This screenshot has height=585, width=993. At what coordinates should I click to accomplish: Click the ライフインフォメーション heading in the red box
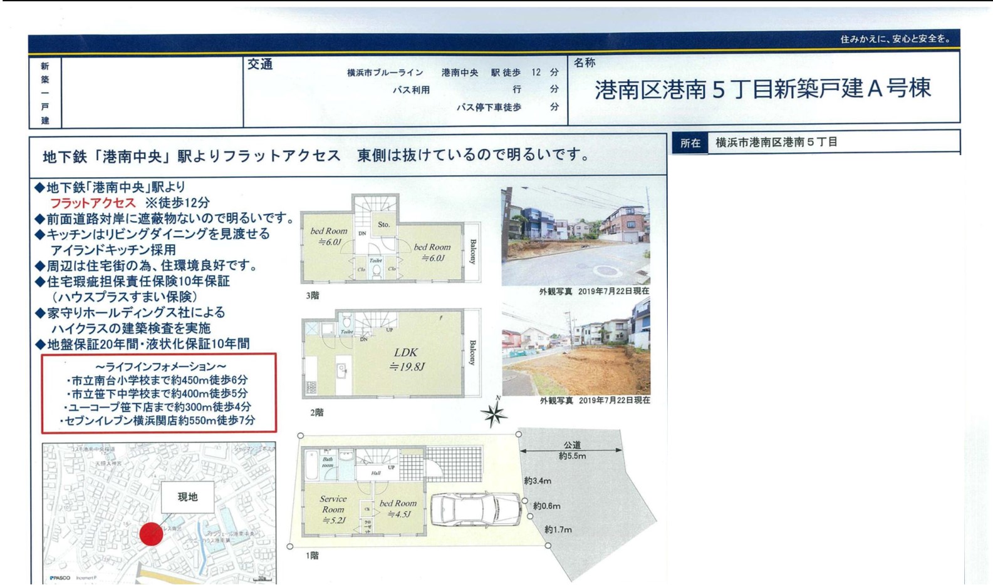click(x=160, y=366)
